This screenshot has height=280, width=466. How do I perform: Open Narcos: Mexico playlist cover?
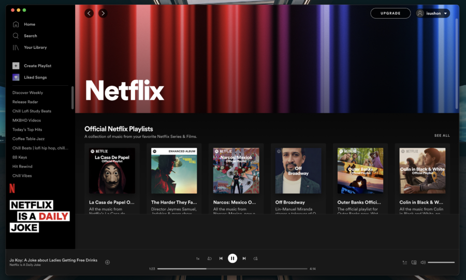(x=236, y=170)
